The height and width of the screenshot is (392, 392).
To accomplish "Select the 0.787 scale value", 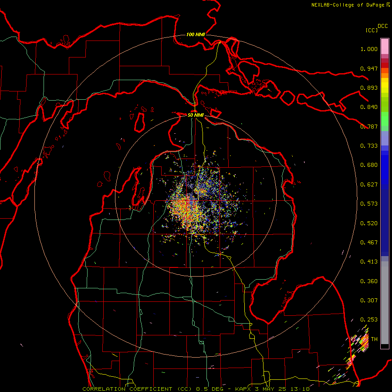I will click(x=369, y=126).
